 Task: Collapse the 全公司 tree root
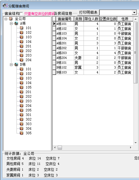click(6, 19)
